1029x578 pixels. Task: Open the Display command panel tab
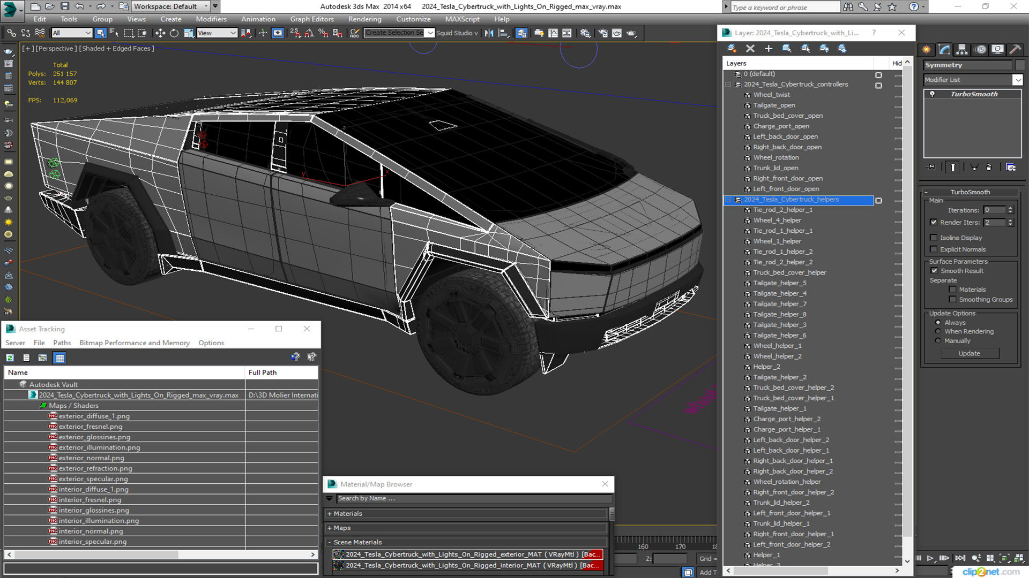[x=998, y=49]
